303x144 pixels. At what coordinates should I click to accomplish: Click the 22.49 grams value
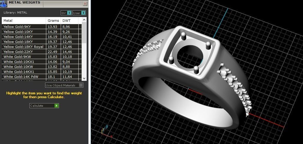click(x=52, y=52)
